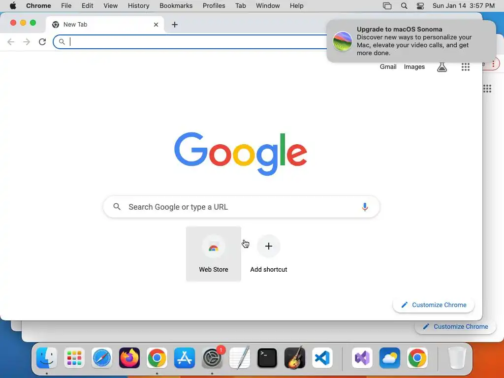Open Finder from the Dock
The width and height of the screenshot is (504, 378).
(47, 358)
